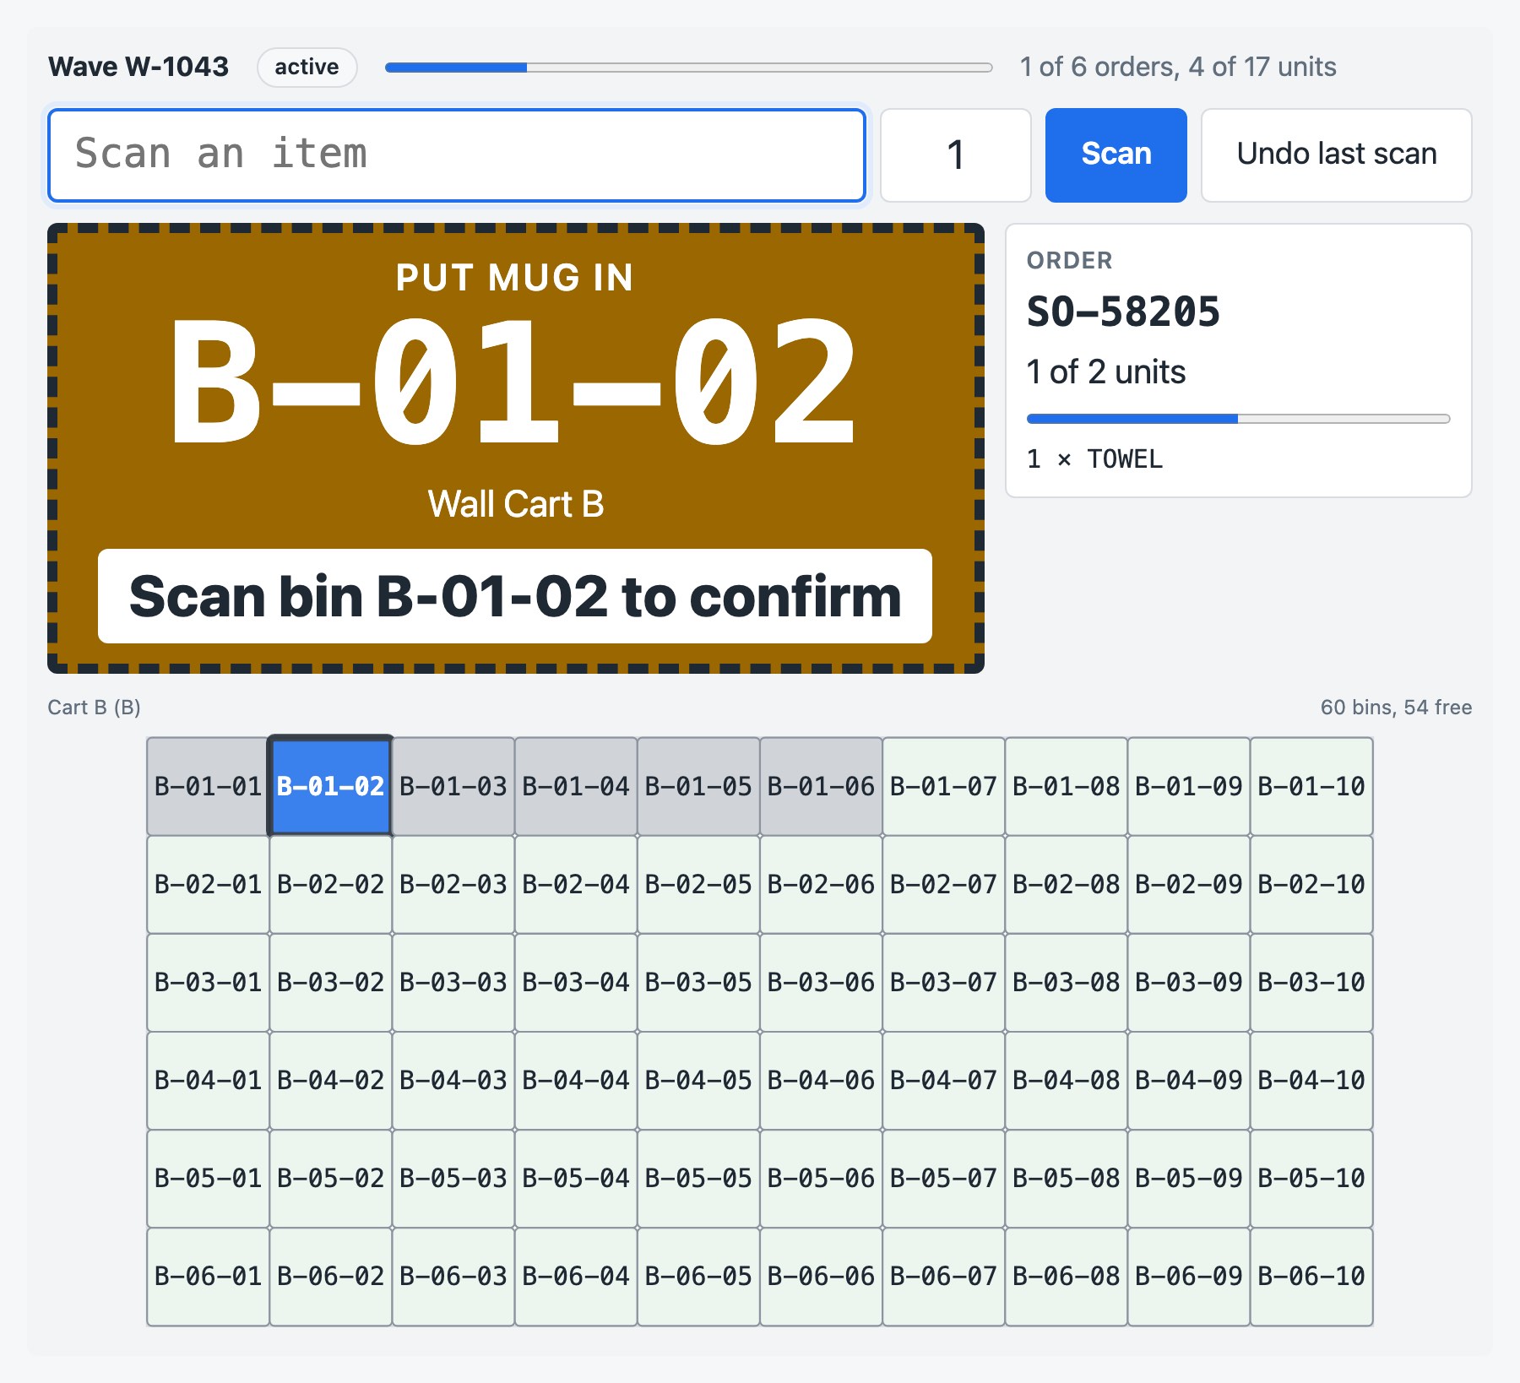Select bin B-03-03
Viewport: 1520px width, 1383px height.
453,982
